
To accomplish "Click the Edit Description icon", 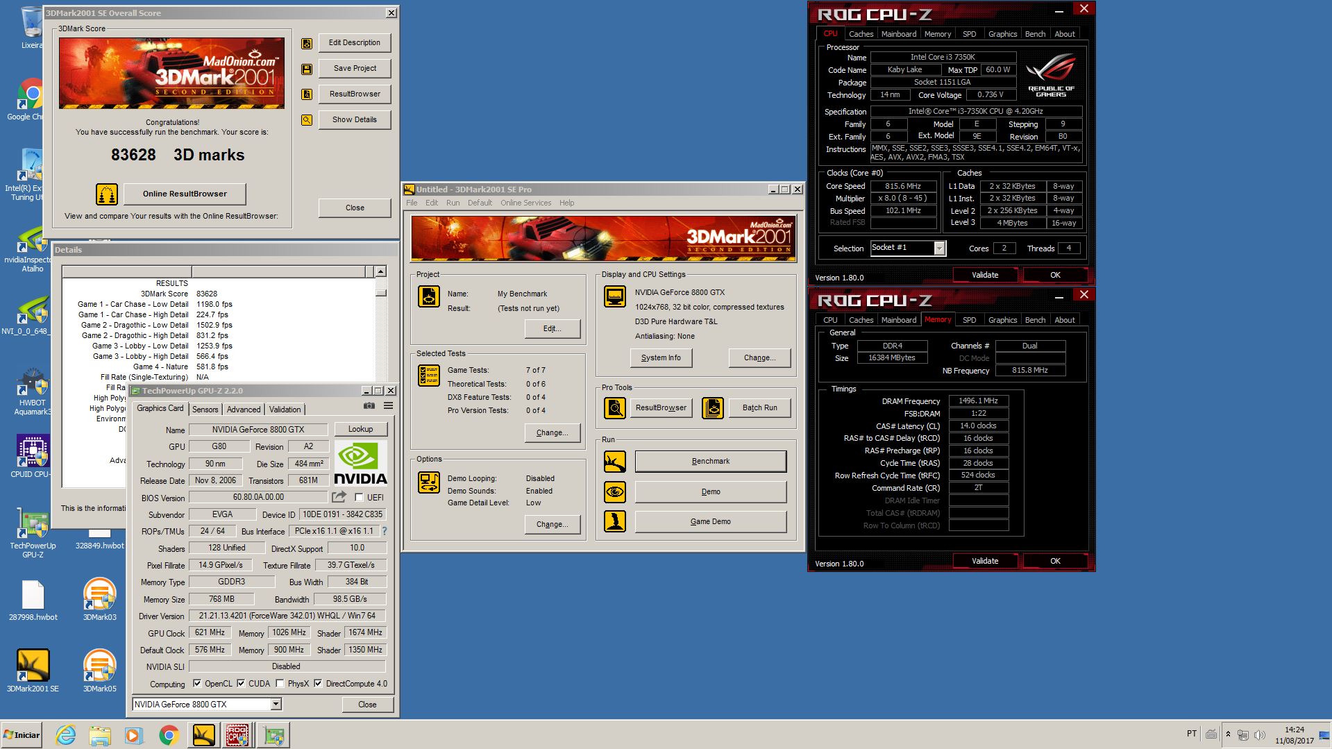I will pos(307,44).
